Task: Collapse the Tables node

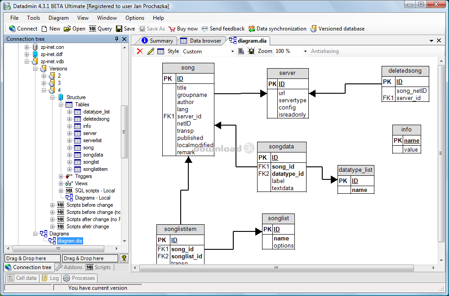Action: pyautogui.click(x=61, y=104)
